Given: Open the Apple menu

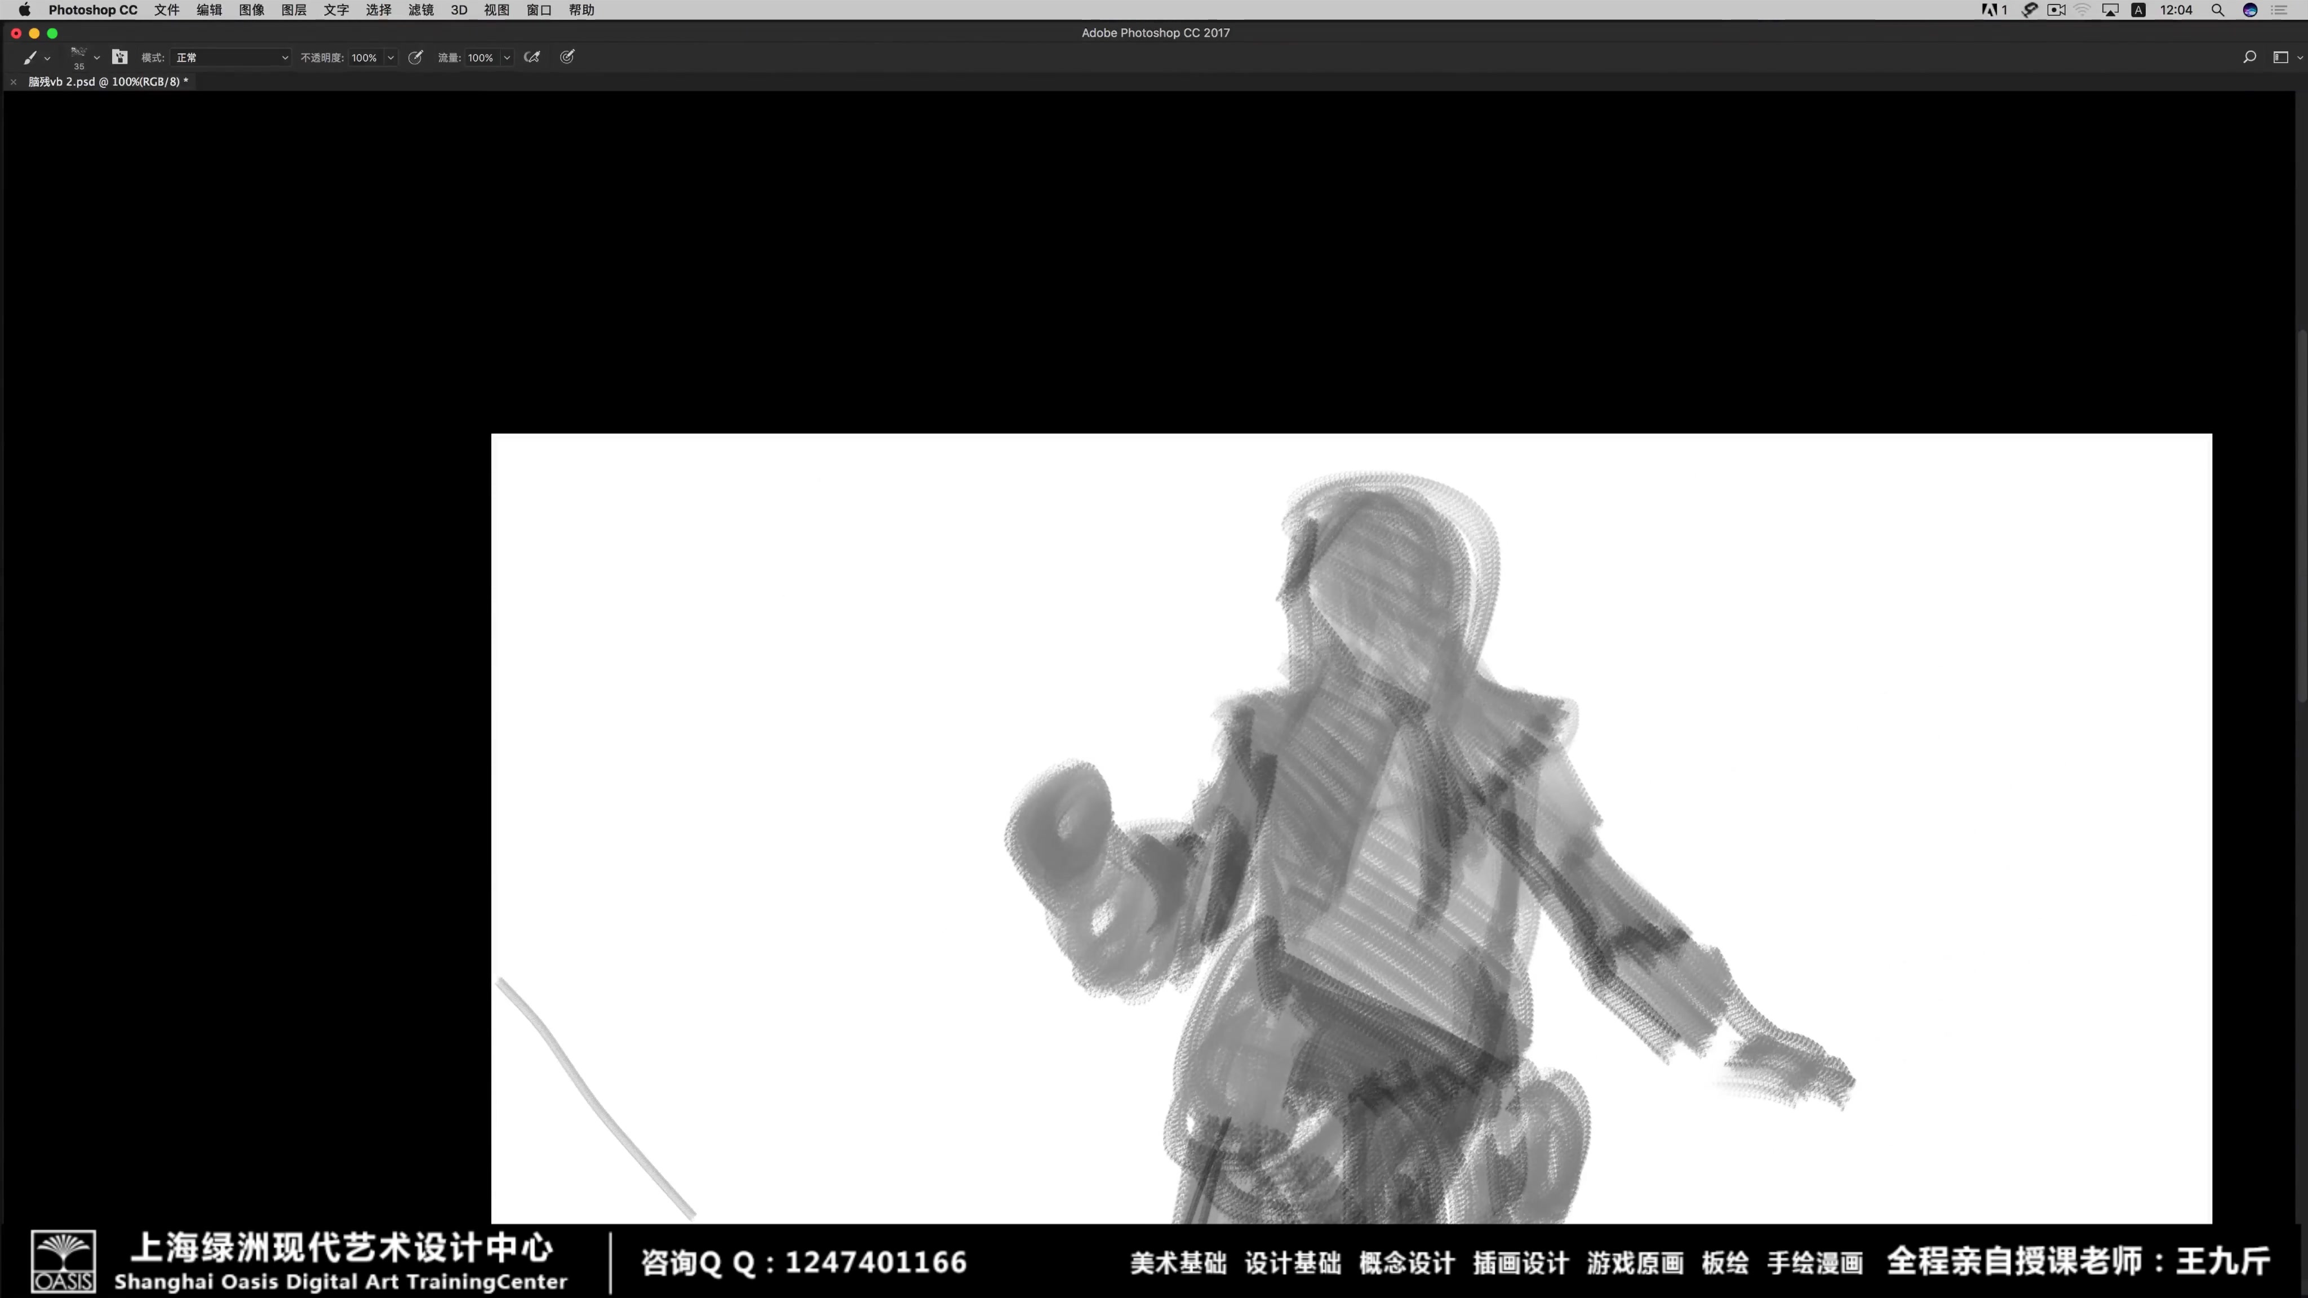Looking at the screenshot, I should click(x=24, y=10).
